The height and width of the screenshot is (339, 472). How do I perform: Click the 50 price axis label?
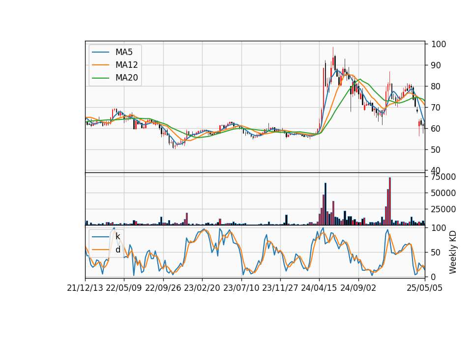pos(435,149)
